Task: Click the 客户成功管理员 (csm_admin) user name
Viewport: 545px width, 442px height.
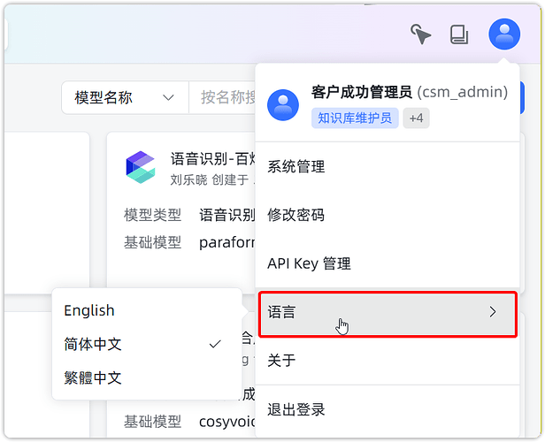Action: (x=410, y=92)
